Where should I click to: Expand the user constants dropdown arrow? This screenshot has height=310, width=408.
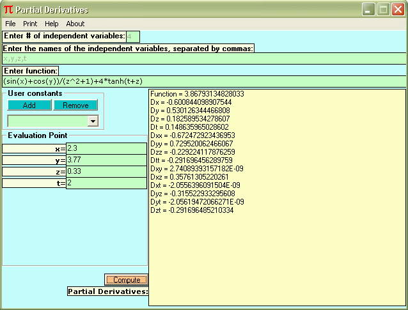point(92,121)
